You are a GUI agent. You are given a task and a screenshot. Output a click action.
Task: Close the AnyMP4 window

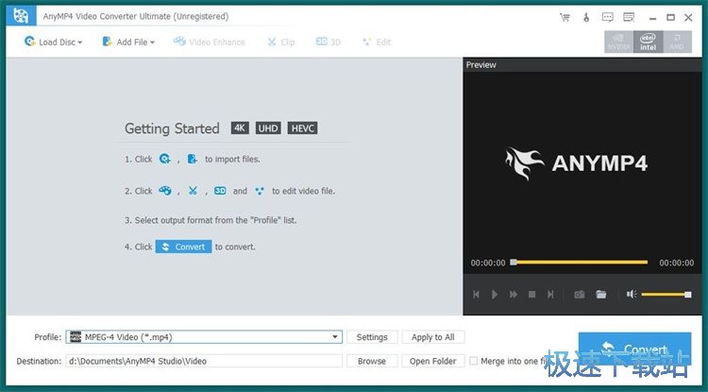point(688,18)
